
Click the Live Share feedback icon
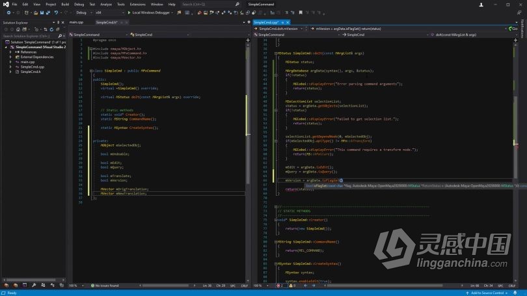coord(519,13)
